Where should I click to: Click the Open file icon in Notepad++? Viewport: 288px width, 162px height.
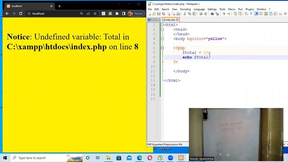[x=154, y=14]
